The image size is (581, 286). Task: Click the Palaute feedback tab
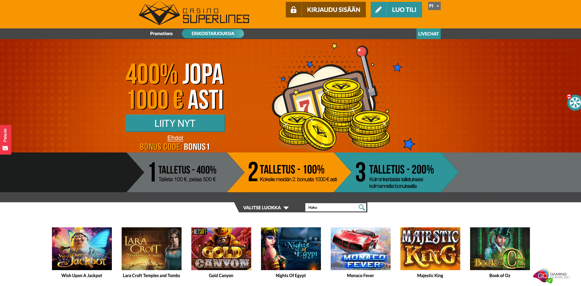click(x=6, y=140)
